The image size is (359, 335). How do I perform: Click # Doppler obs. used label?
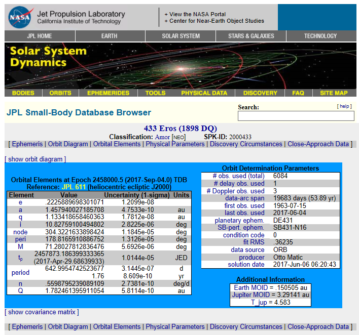(235, 191)
